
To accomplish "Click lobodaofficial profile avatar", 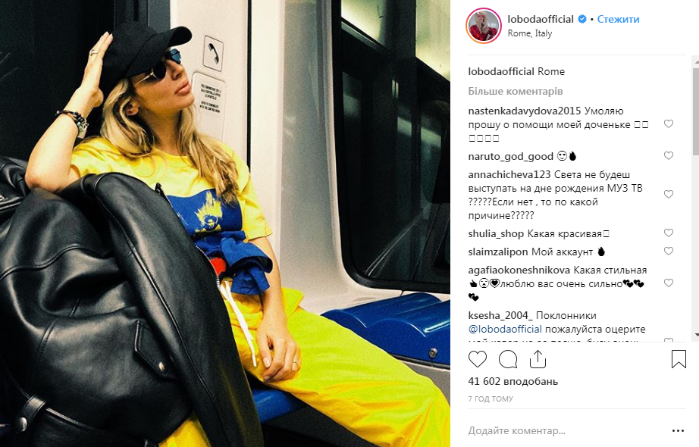I will [x=484, y=26].
